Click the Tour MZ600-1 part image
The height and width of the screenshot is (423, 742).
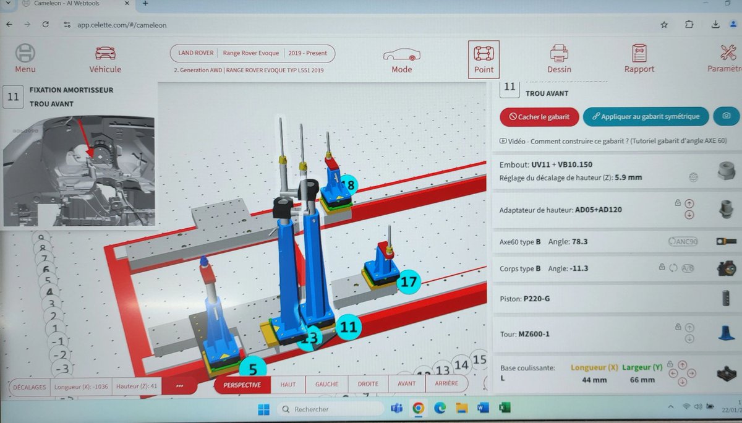[x=727, y=334]
